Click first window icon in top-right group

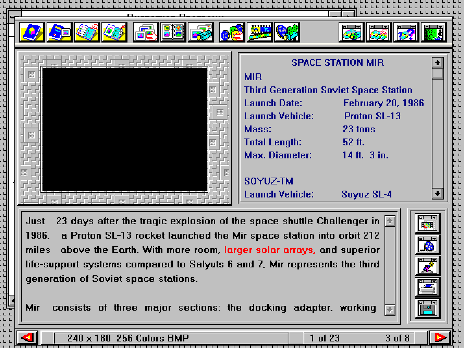coord(351,33)
